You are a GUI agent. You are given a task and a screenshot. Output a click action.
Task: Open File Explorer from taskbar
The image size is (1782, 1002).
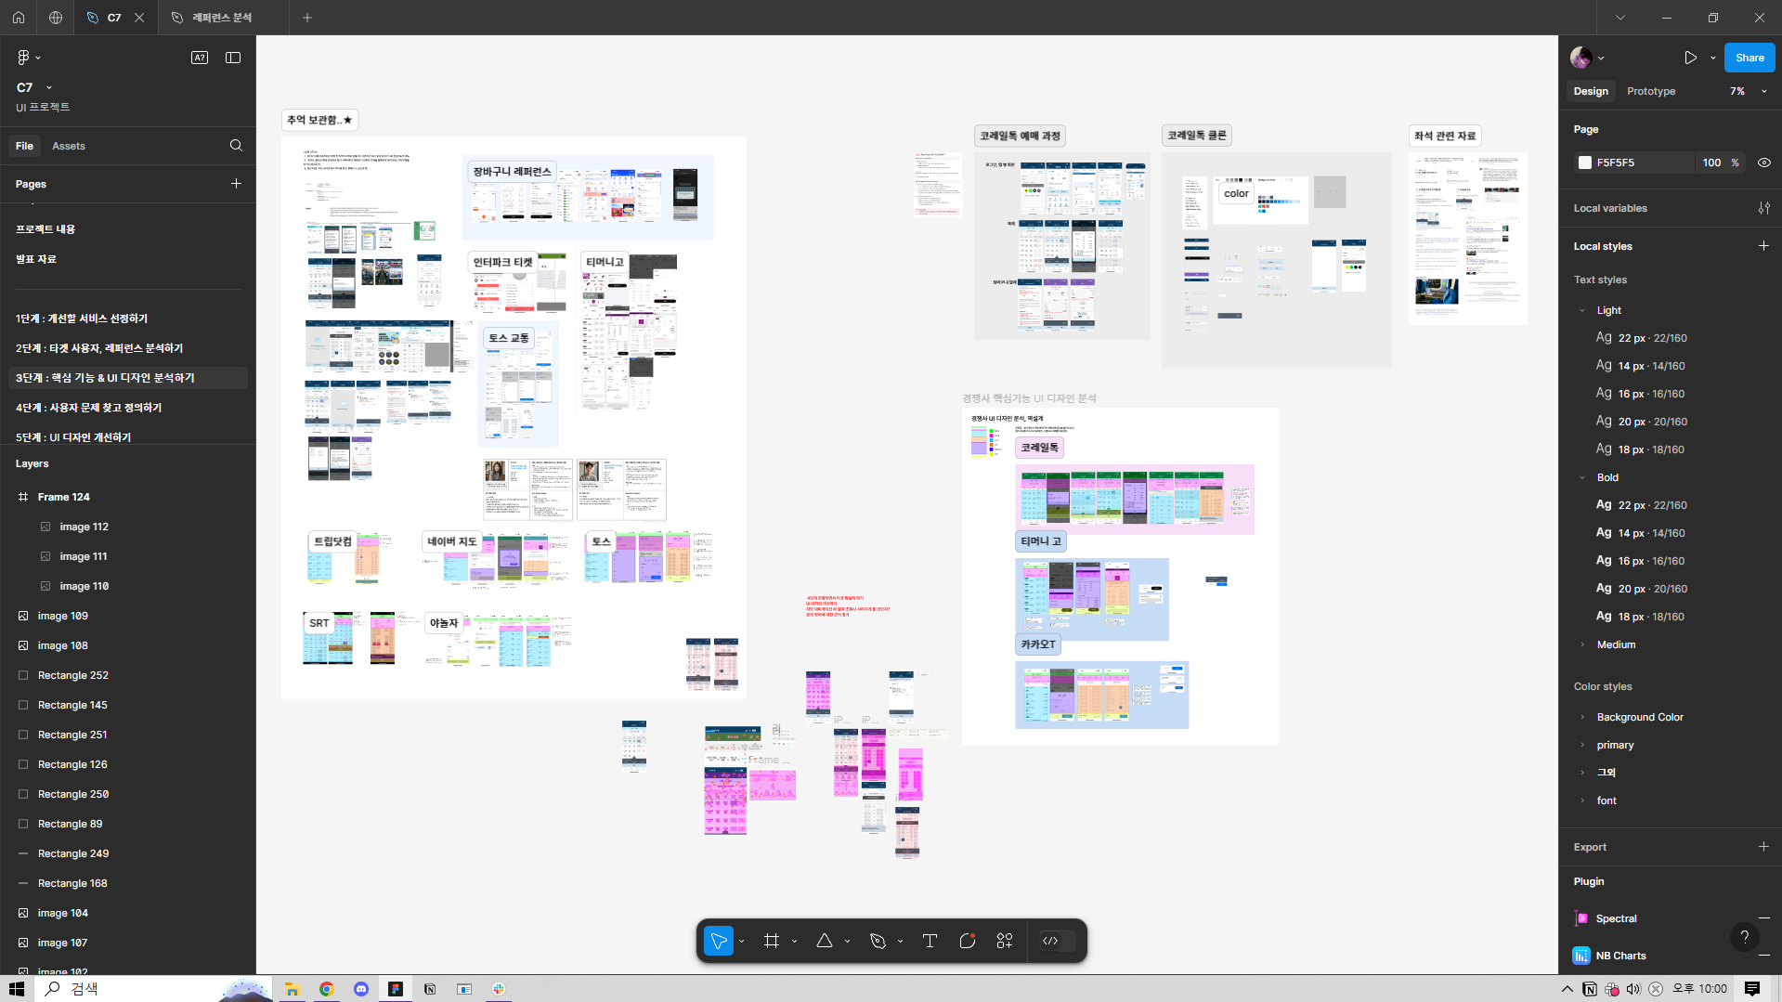[293, 989]
